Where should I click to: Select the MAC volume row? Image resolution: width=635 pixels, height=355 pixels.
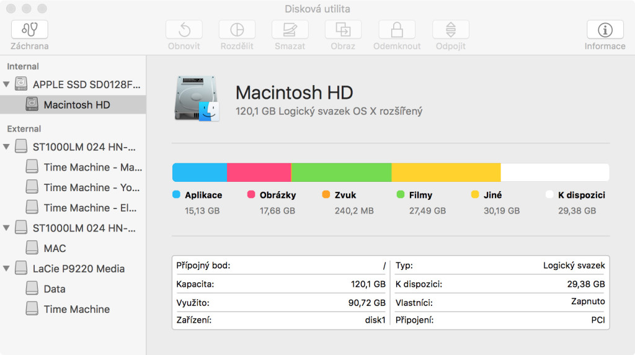[x=73, y=248]
